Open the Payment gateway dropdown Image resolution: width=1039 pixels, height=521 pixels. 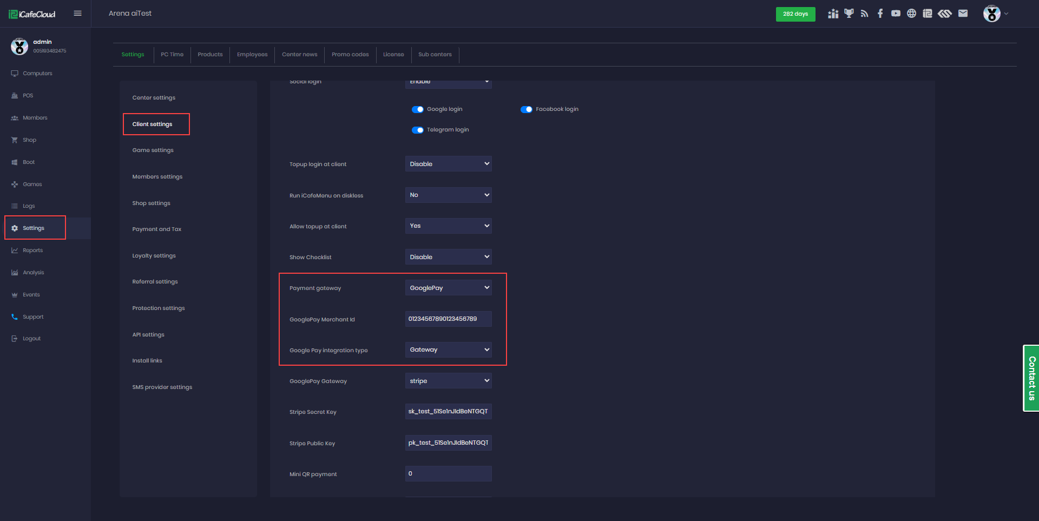coord(448,288)
